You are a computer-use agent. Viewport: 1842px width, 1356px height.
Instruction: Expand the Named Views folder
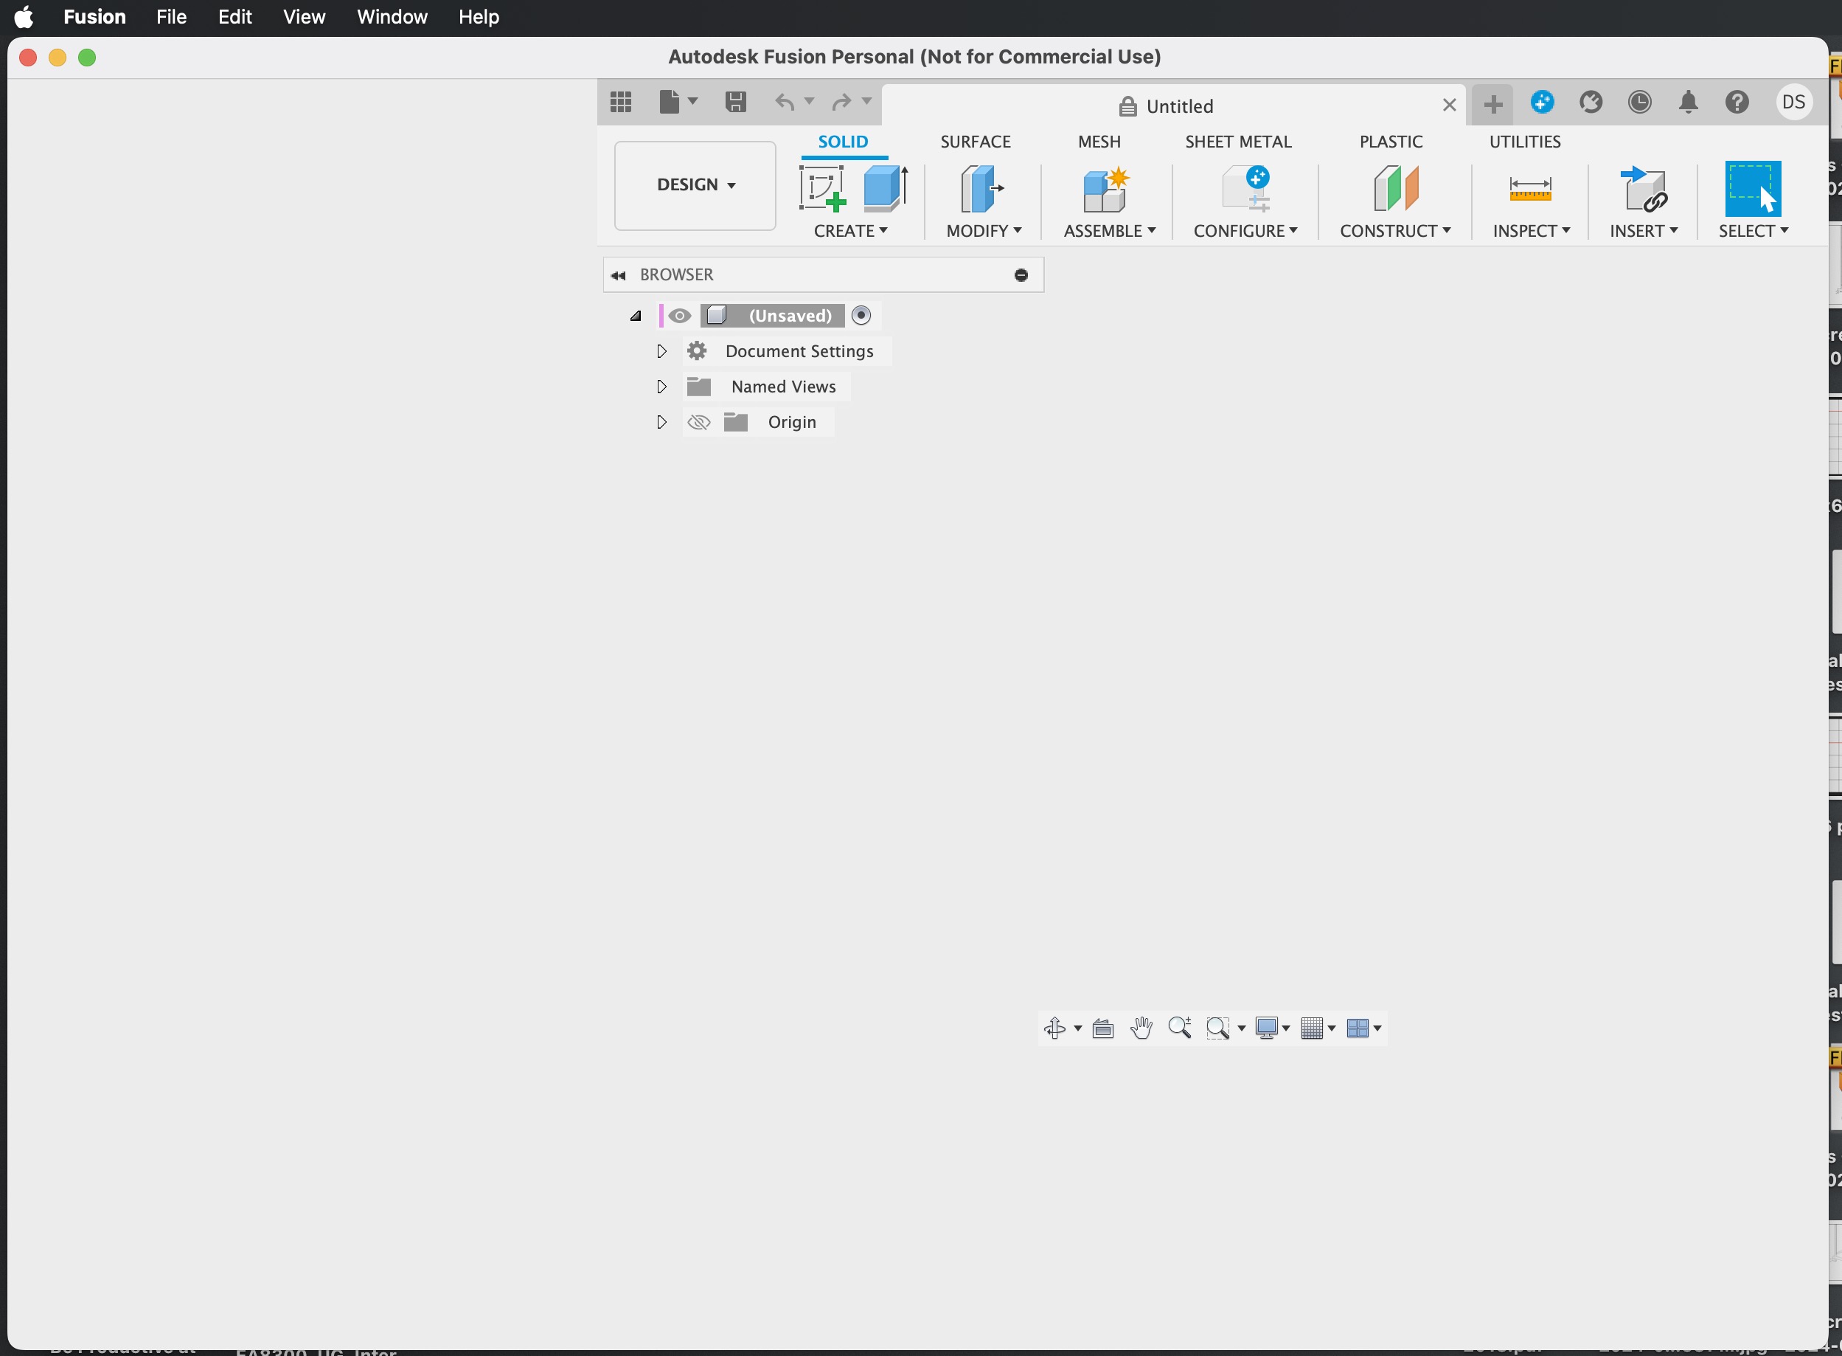[x=661, y=386]
